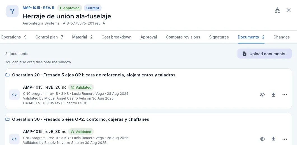Go to the Approval tab

149,37
